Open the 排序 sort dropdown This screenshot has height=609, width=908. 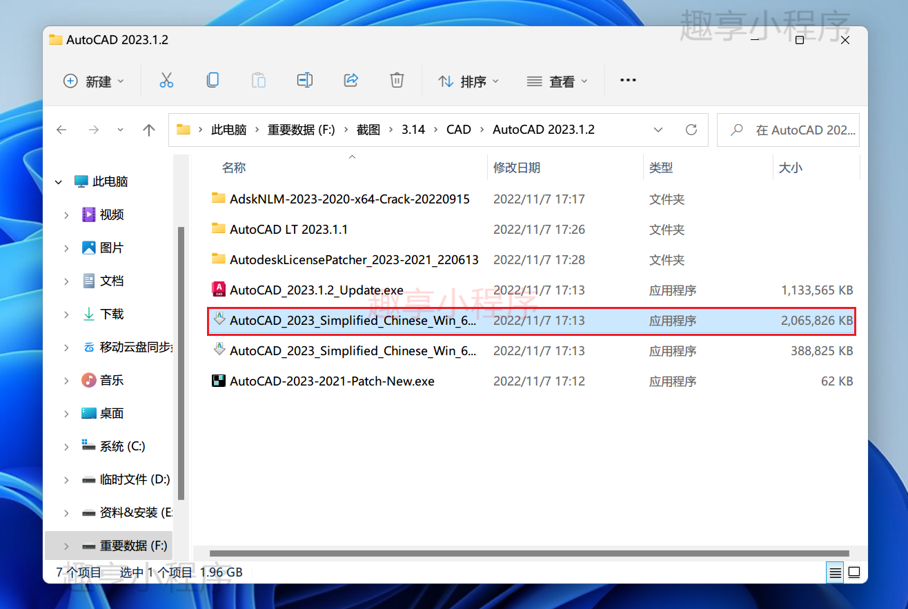[x=468, y=81]
